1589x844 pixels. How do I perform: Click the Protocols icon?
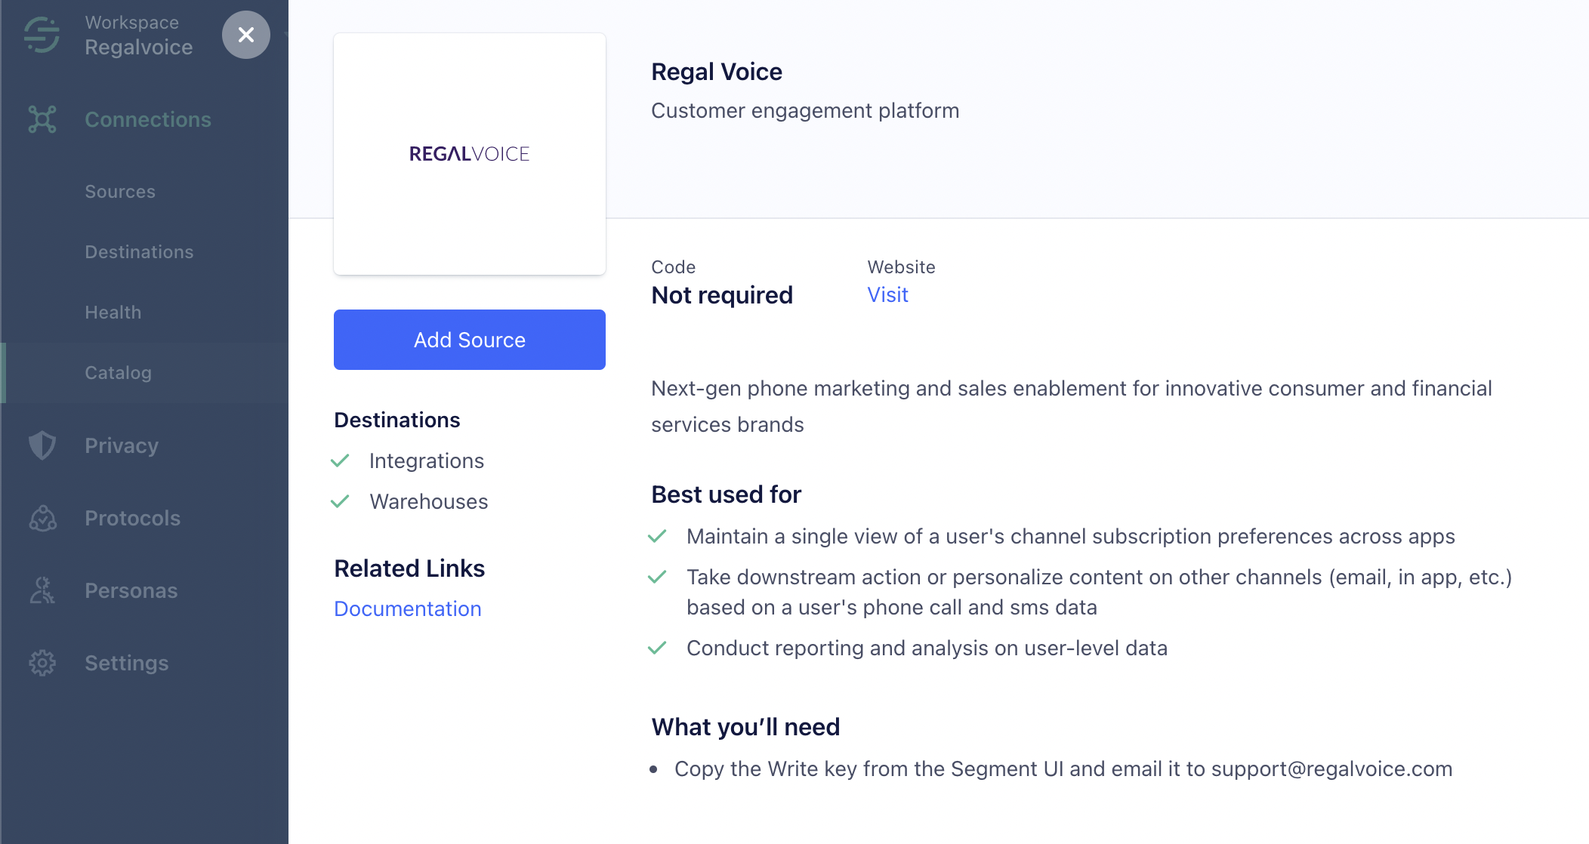coord(42,518)
